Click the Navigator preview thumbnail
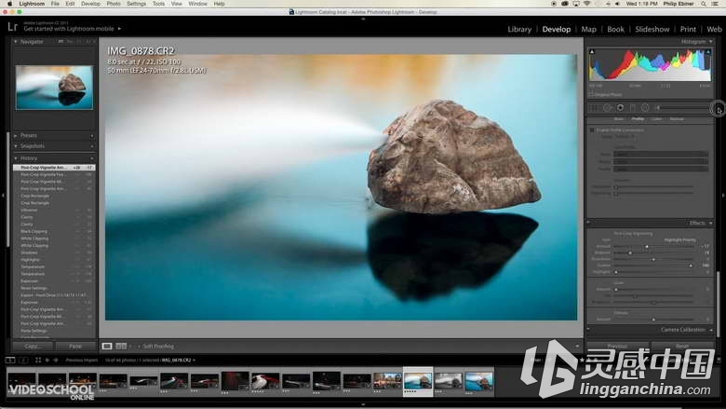Viewport: 726px width, 409px height. click(x=54, y=88)
